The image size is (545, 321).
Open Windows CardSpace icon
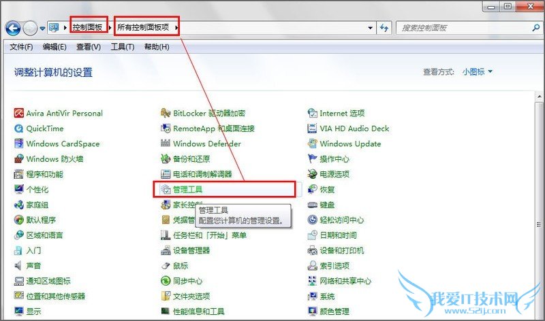coord(19,143)
